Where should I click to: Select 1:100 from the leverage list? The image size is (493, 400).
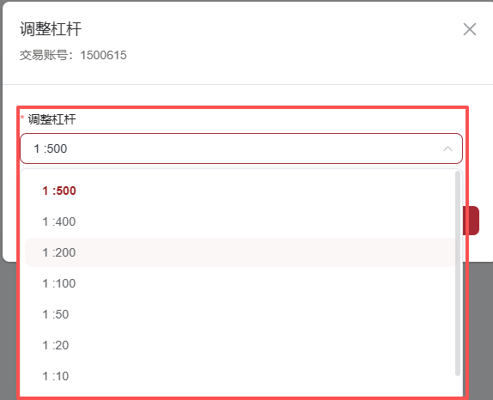click(240, 283)
